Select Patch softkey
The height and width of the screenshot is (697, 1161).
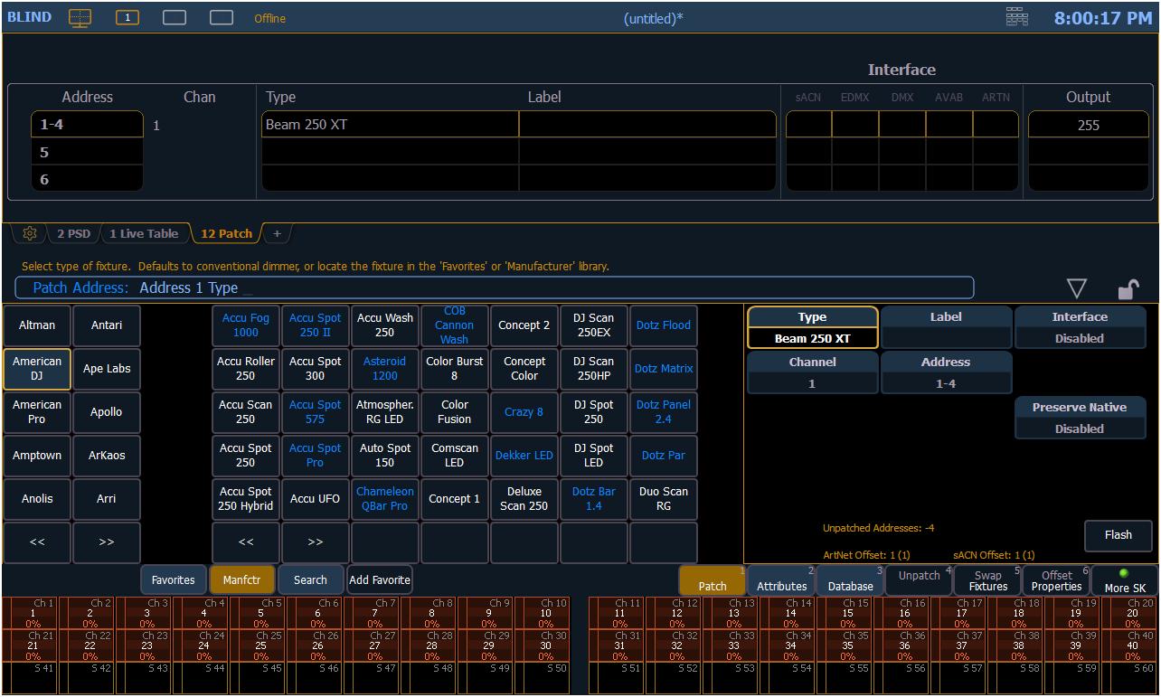[x=713, y=580]
